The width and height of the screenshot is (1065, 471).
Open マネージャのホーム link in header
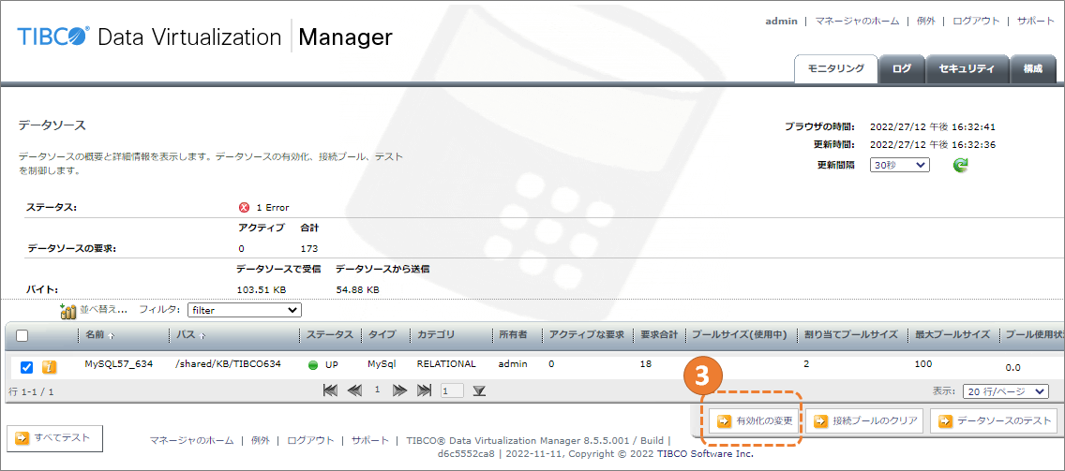[857, 21]
